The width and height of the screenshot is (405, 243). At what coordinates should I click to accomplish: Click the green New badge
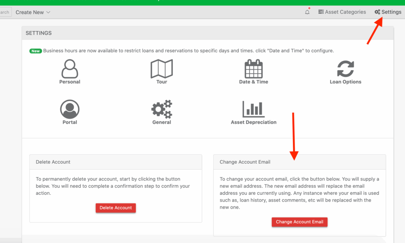pos(36,51)
